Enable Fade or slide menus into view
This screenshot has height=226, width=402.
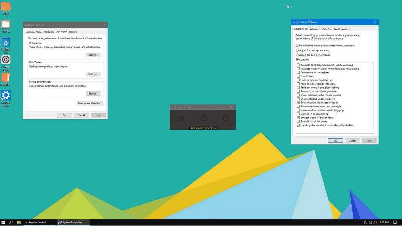point(298,80)
